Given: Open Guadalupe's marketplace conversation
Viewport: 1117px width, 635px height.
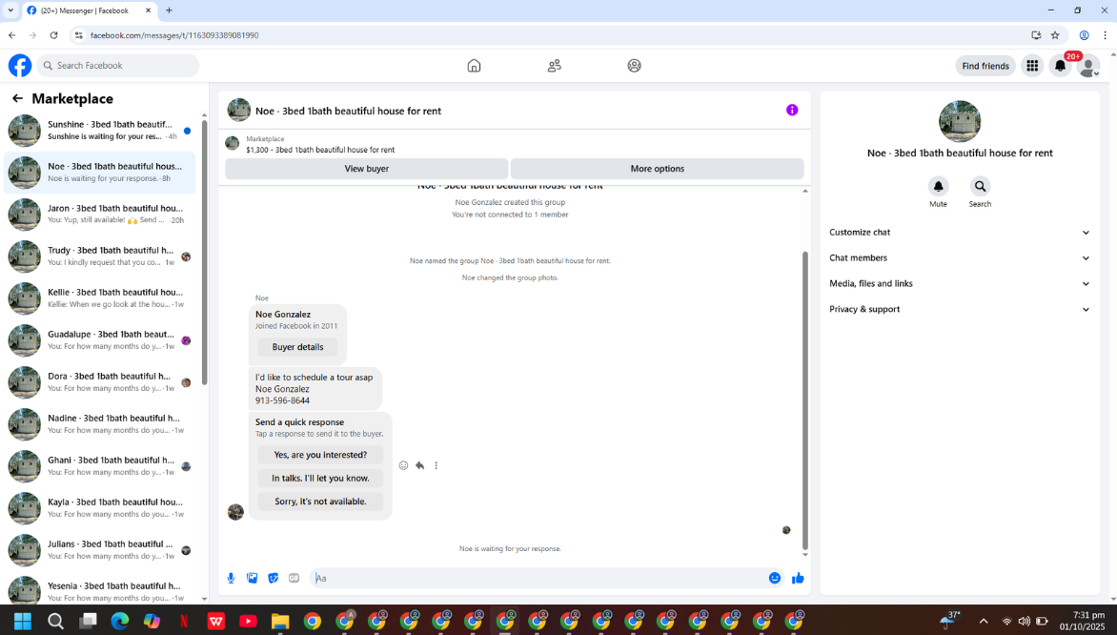Looking at the screenshot, I should coord(100,340).
